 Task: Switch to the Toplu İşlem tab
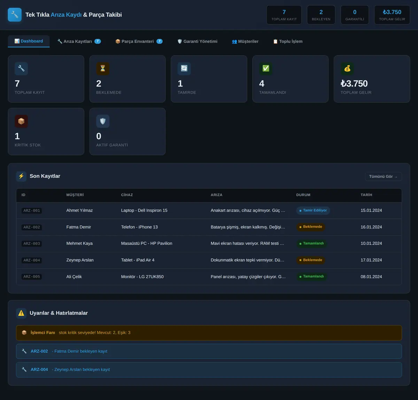288,41
